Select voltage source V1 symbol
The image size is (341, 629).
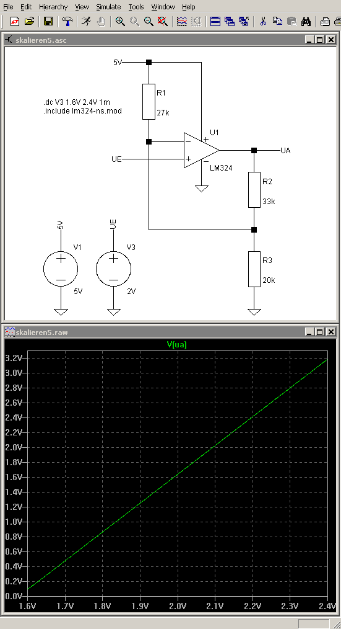pos(61,269)
